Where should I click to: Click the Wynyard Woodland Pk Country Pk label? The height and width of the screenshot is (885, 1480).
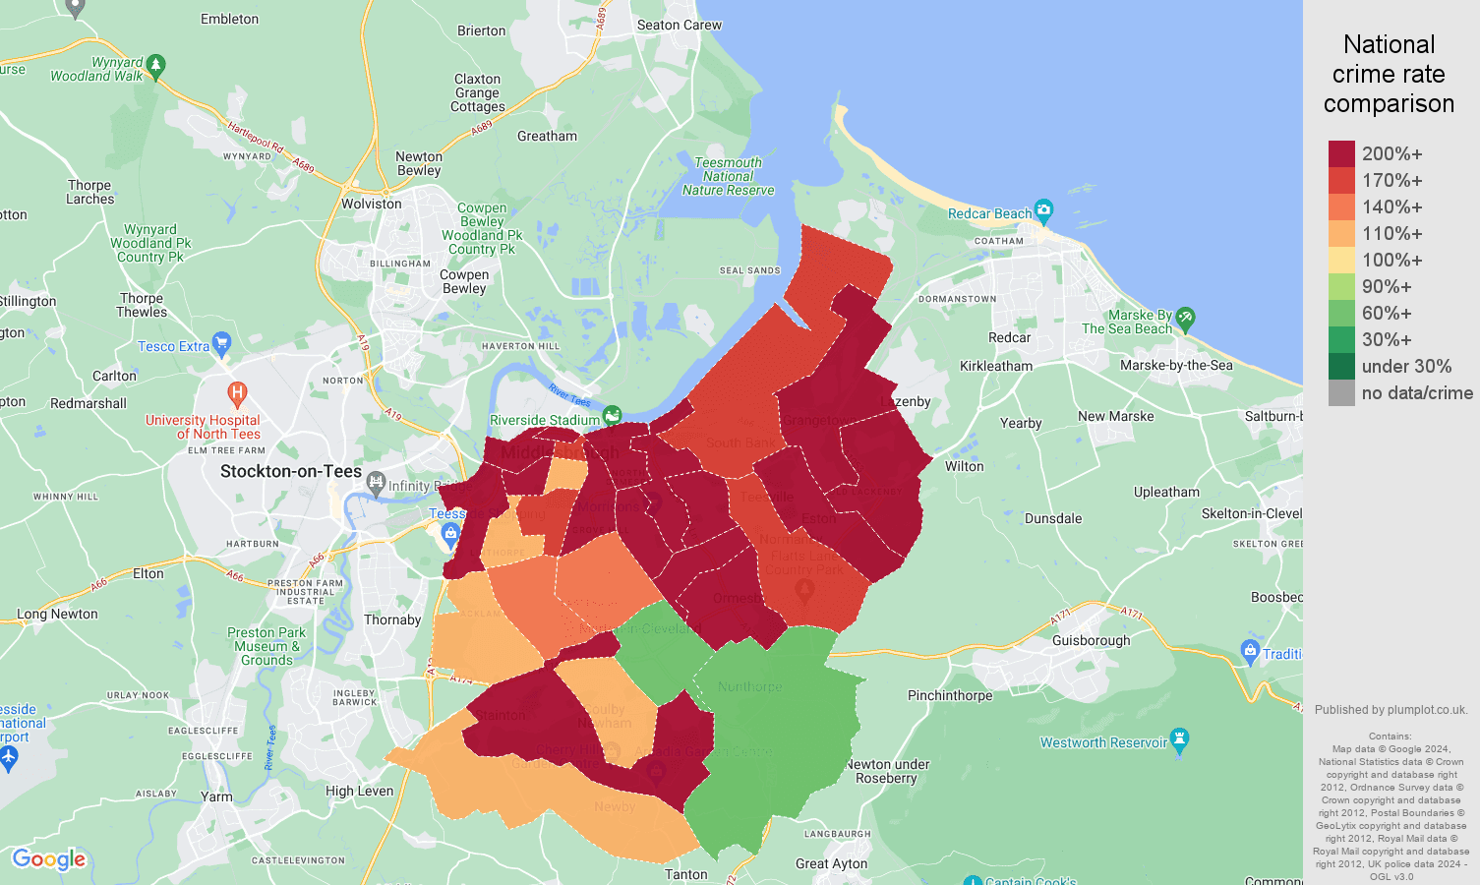tap(150, 243)
